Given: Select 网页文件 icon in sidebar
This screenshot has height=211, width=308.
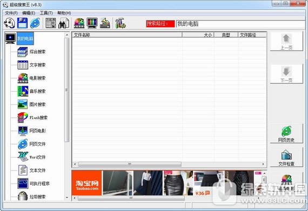Looking at the screenshot, I should coord(23,144).
